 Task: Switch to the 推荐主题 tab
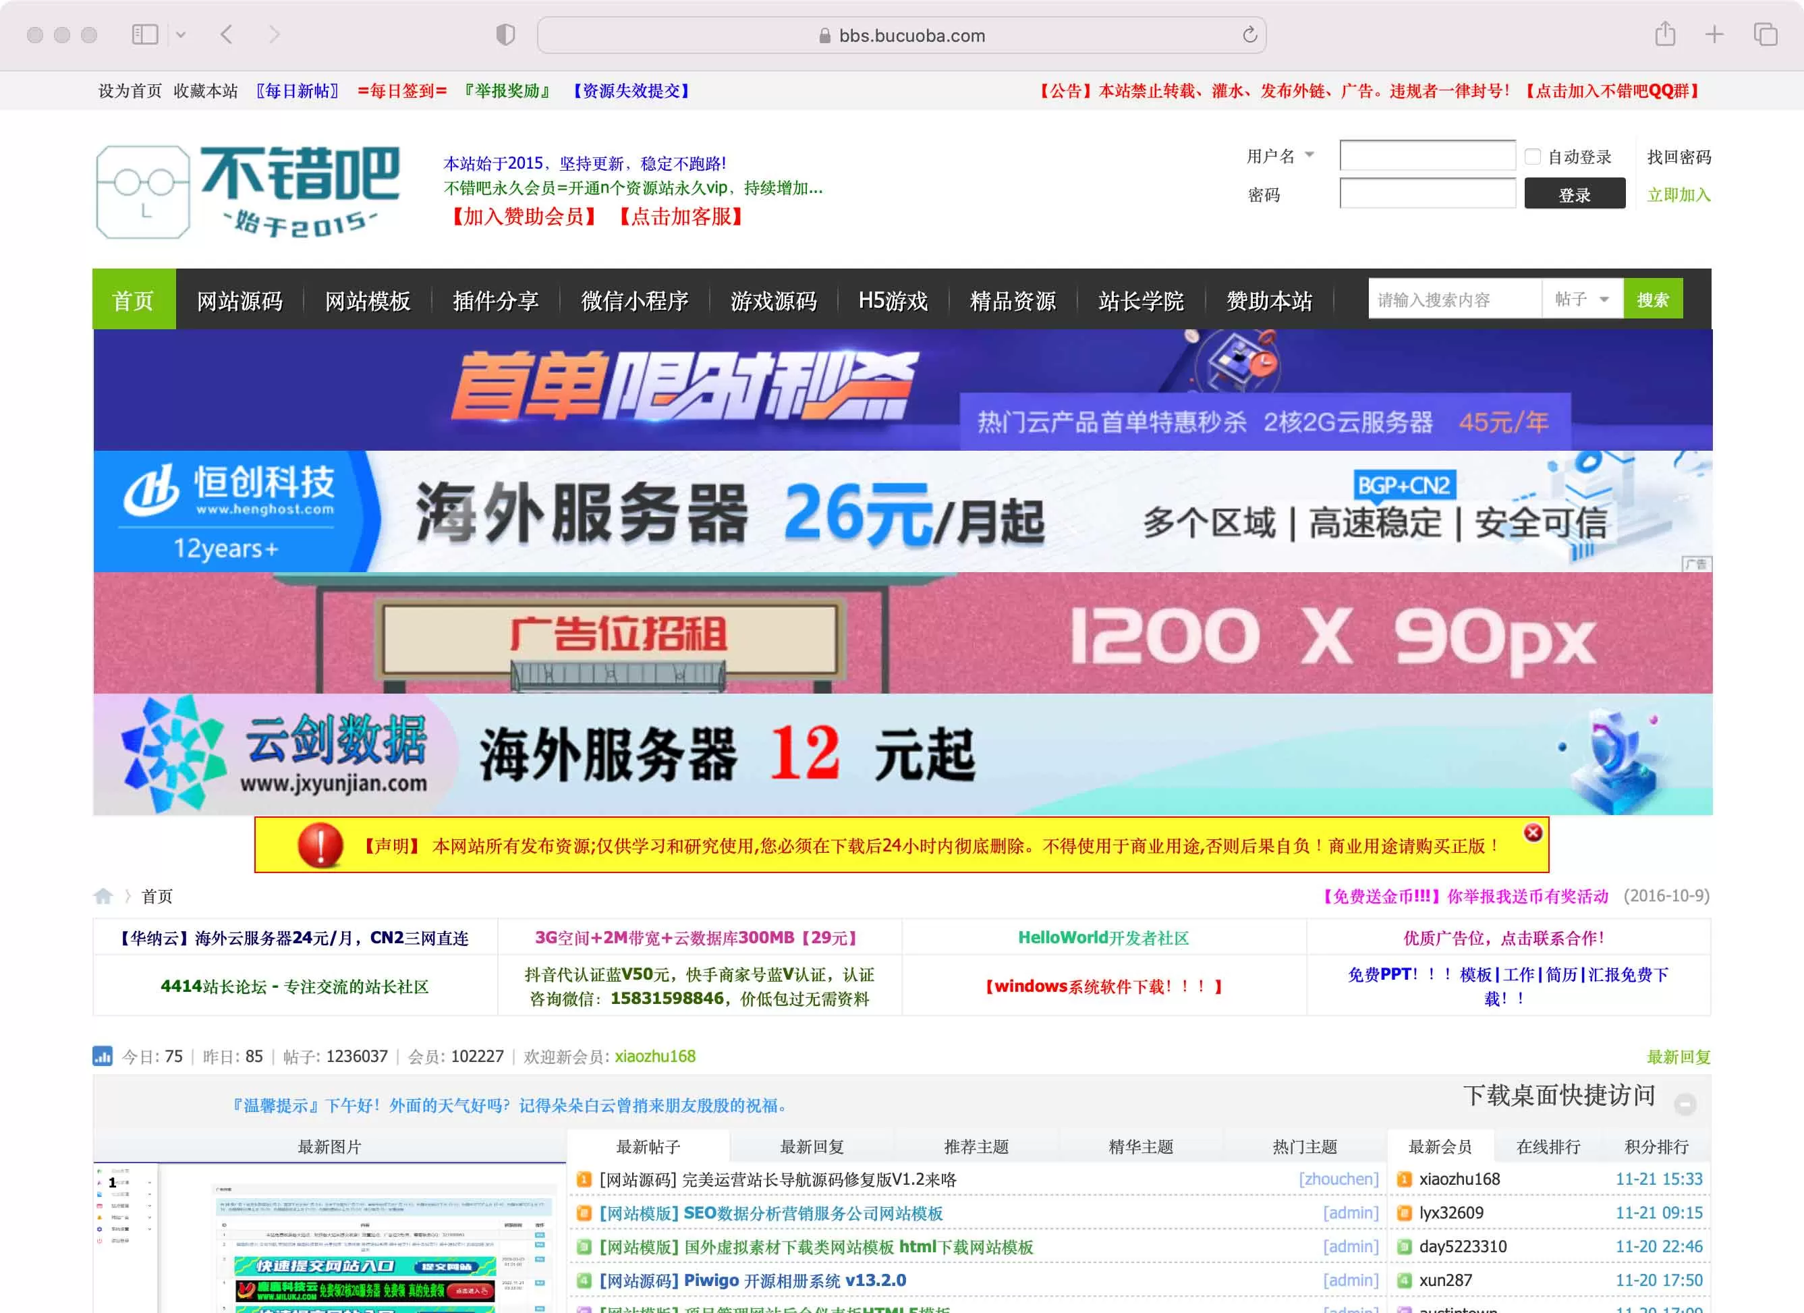976,1147
